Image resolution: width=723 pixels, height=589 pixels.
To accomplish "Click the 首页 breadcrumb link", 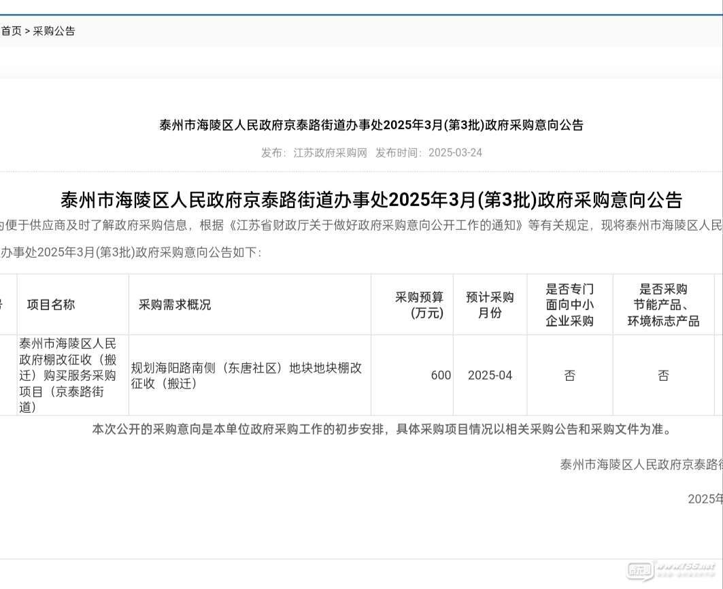I will 11,31.
